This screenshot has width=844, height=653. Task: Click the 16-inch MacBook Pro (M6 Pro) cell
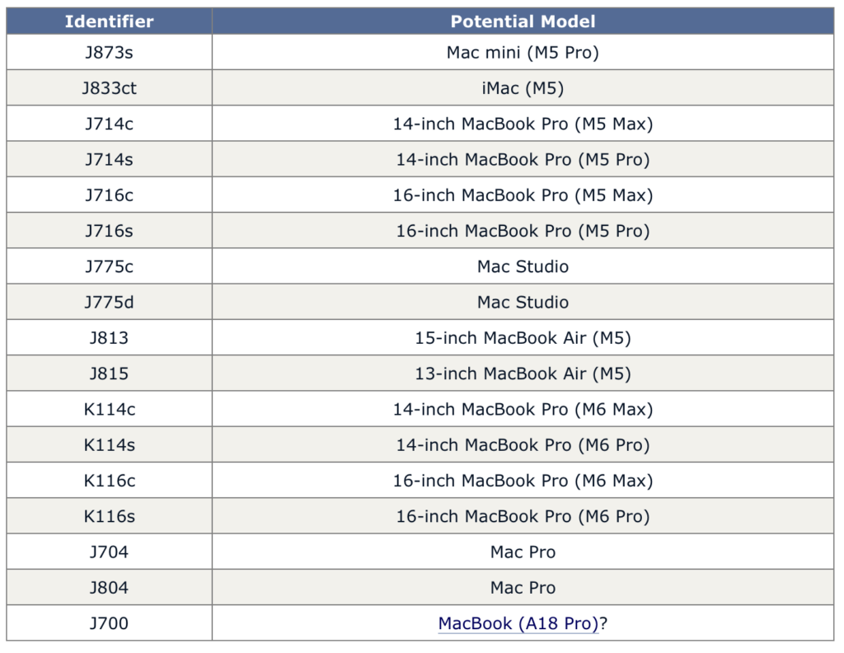523,516
